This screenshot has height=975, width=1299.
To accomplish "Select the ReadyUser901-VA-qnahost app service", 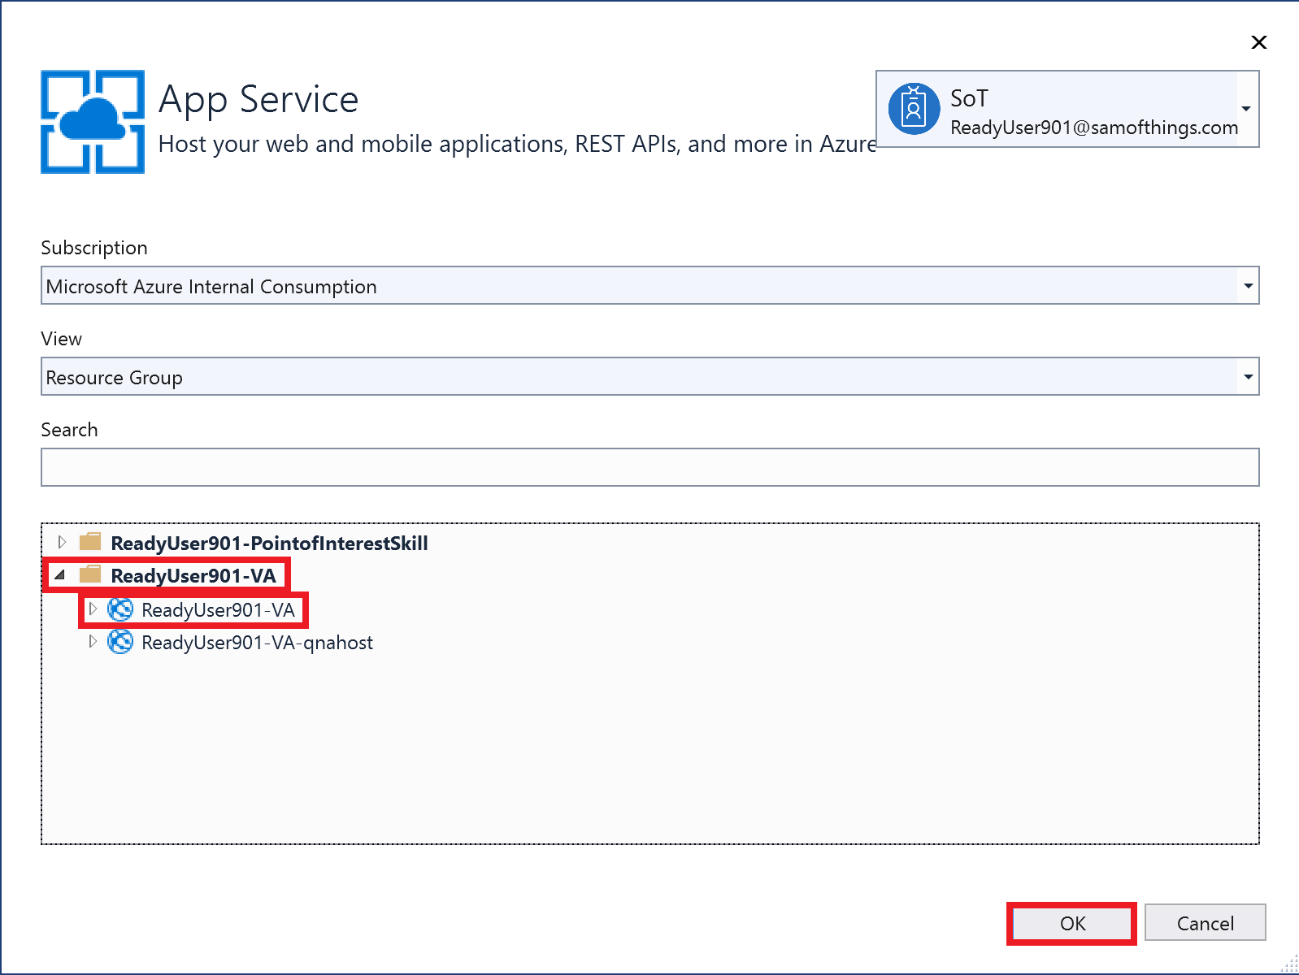I will (x=257, y=643).
